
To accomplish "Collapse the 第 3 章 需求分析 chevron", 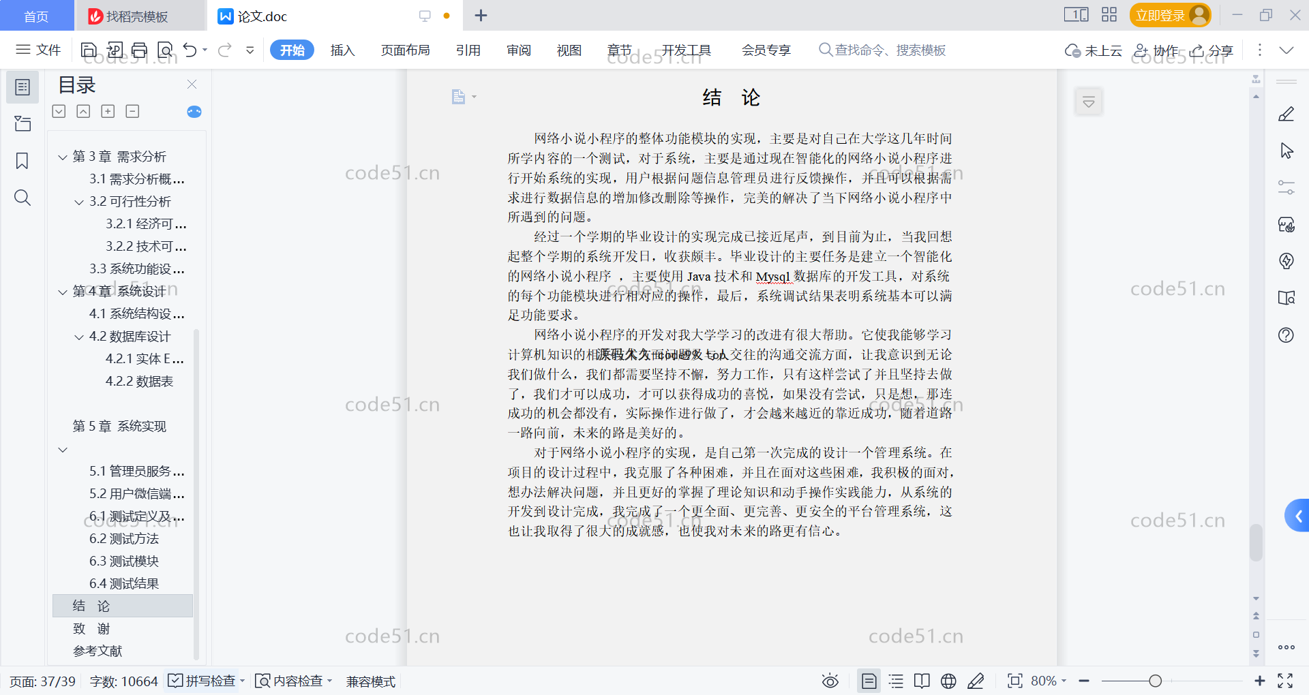I will (63, 157).
